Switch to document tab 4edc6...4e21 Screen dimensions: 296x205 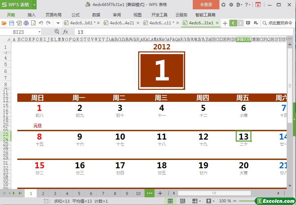click(122, 23)
